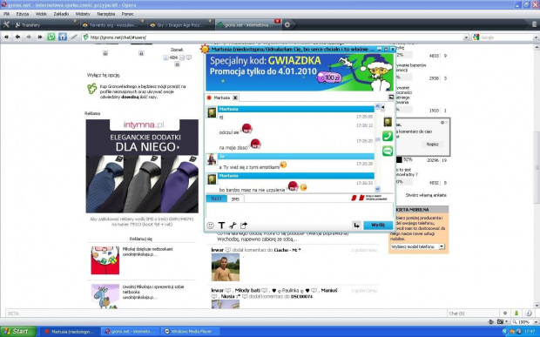
Task: Click the green SMS bubble icon
Action: tap(388, 151)
